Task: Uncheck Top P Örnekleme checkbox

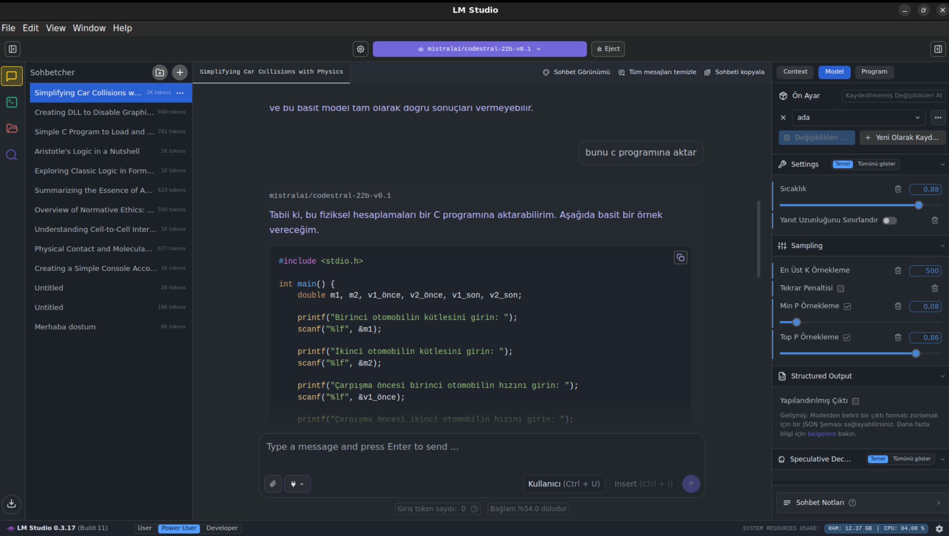Action: [847, 338]
